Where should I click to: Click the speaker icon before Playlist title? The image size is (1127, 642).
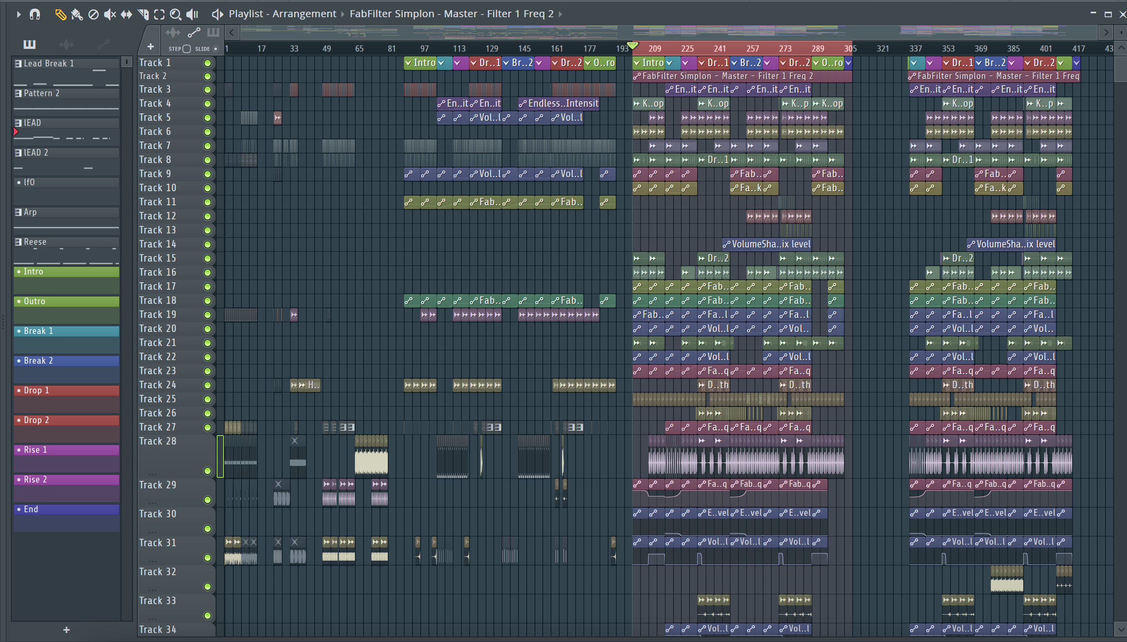[x=217, y=14]
